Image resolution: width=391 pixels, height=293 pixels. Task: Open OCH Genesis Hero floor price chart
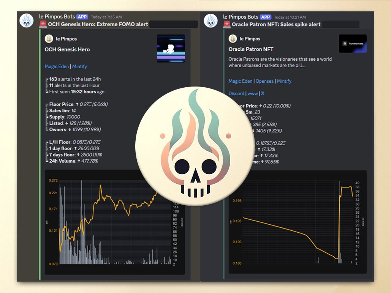tap(115, 222)
